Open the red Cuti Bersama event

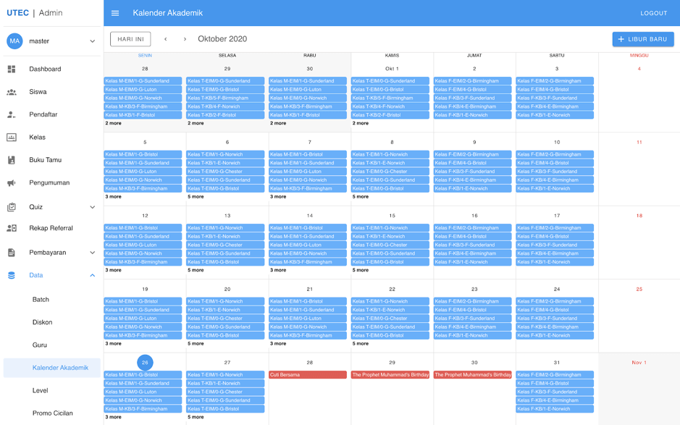307,375
